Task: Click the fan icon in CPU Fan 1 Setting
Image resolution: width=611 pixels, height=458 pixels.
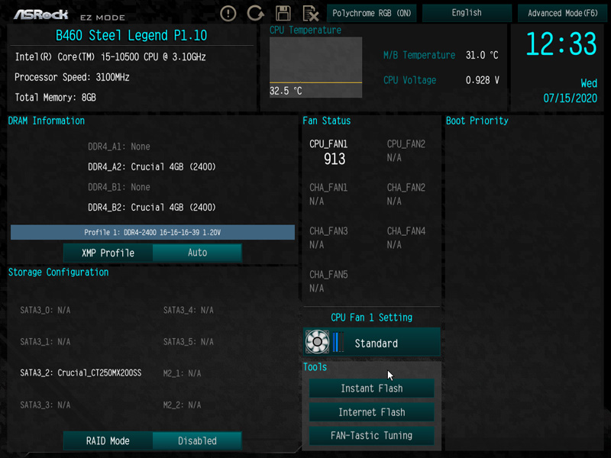Action: pyautogui.click(x=317, y=342)
